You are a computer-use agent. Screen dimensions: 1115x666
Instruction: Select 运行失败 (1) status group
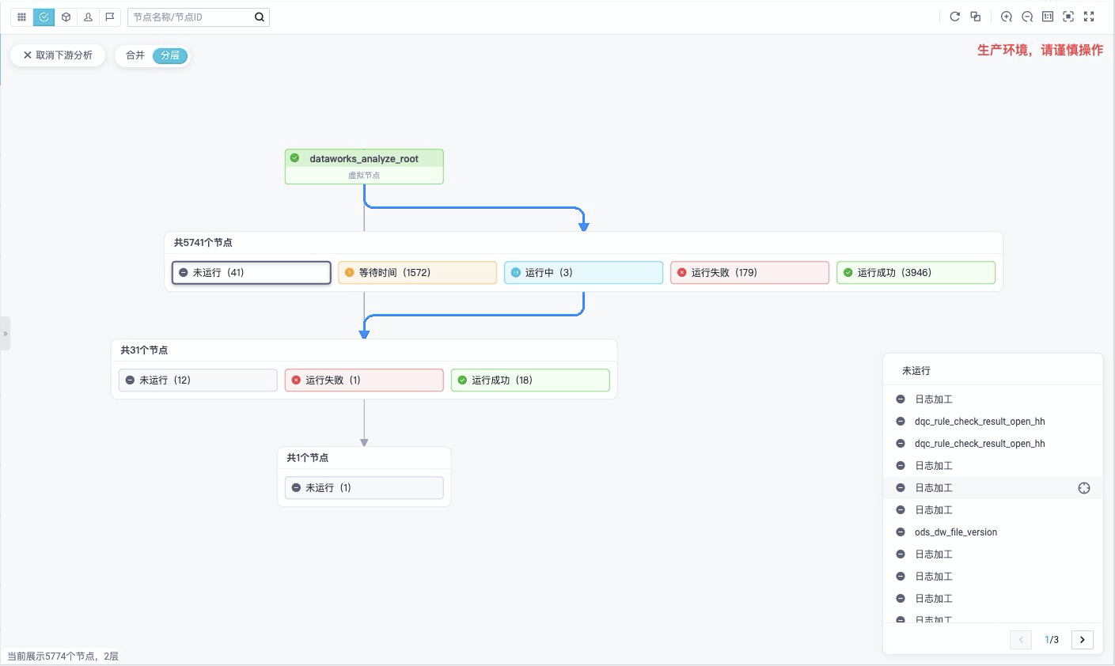click(364, 380)
